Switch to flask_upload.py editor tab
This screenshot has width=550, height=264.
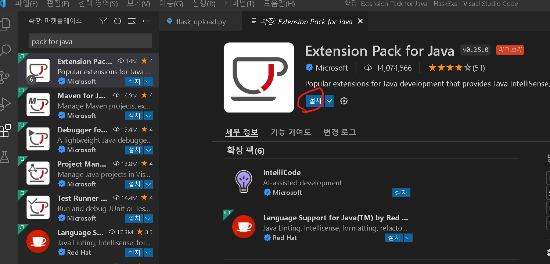point(201,22)
